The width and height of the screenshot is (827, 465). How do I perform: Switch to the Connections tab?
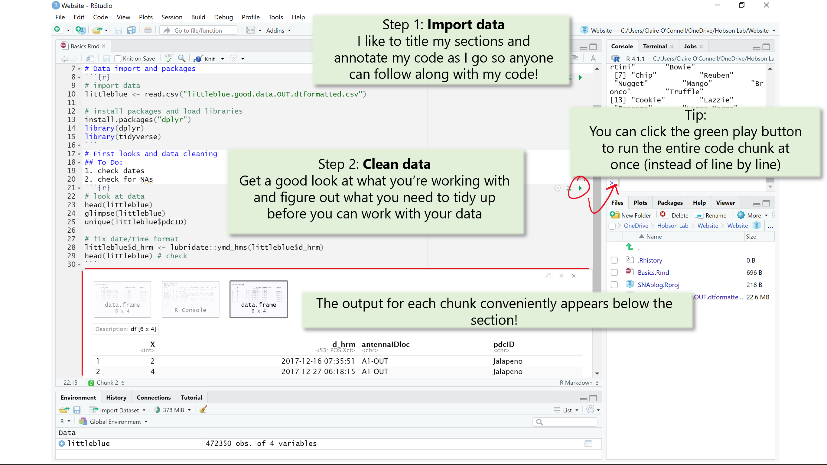click(154, 397)
